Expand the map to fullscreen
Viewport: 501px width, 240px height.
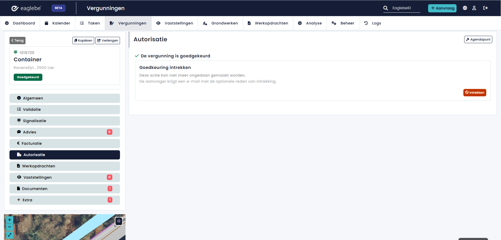tap(9, 235)
